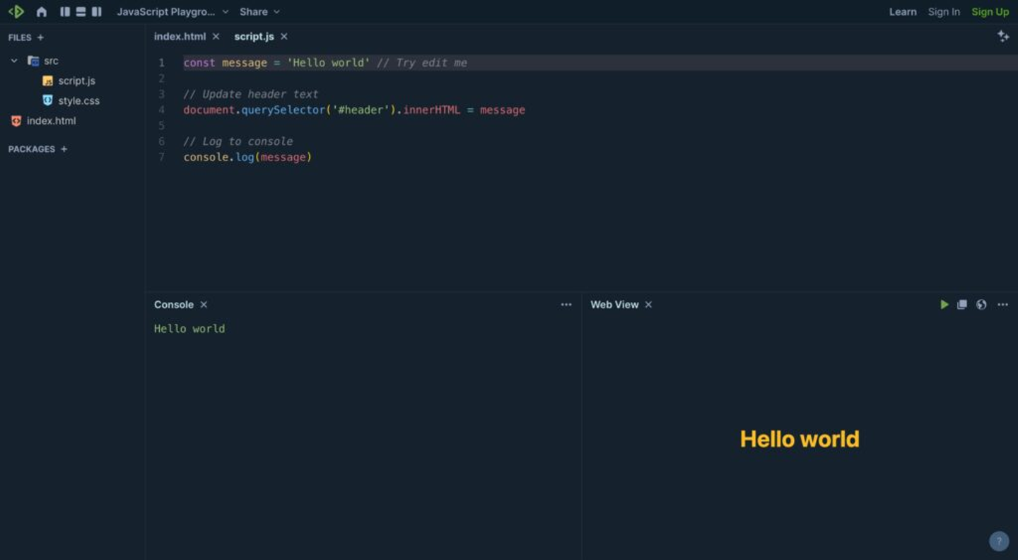Go to the home icon

(x=42, y=12)
